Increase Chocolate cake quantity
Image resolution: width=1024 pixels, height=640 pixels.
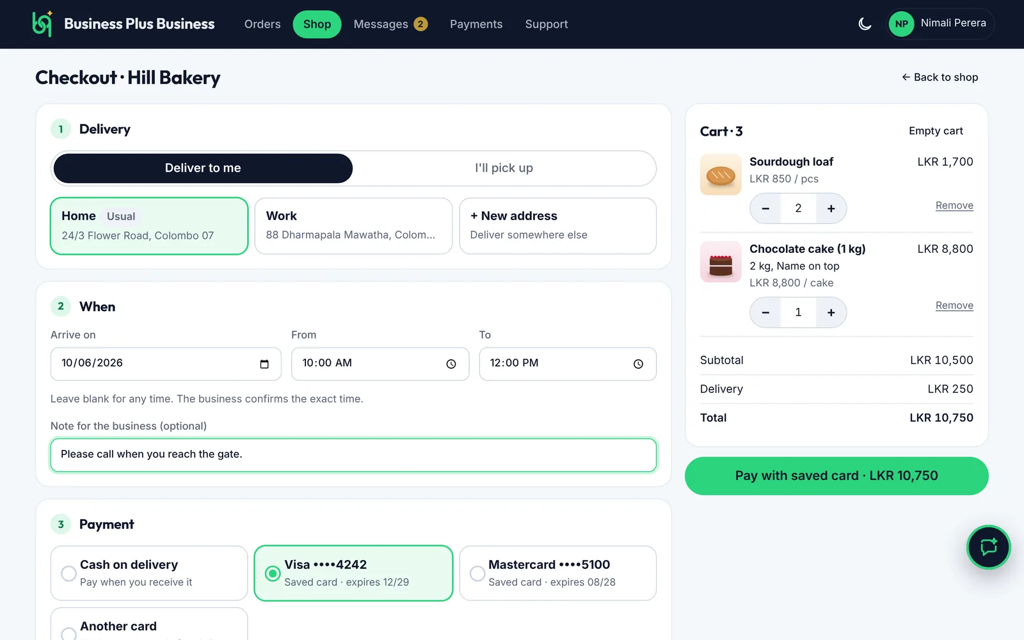(831, 312)
